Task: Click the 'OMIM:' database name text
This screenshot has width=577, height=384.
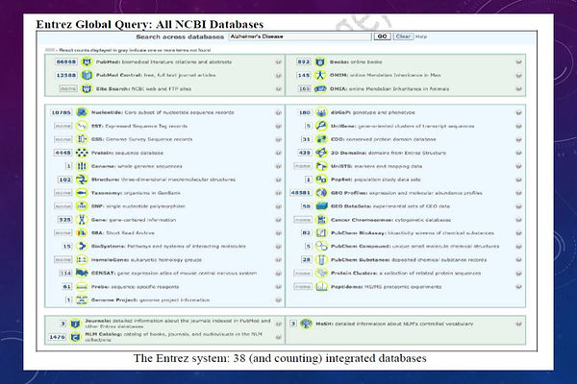Action: tap(339, 75)
